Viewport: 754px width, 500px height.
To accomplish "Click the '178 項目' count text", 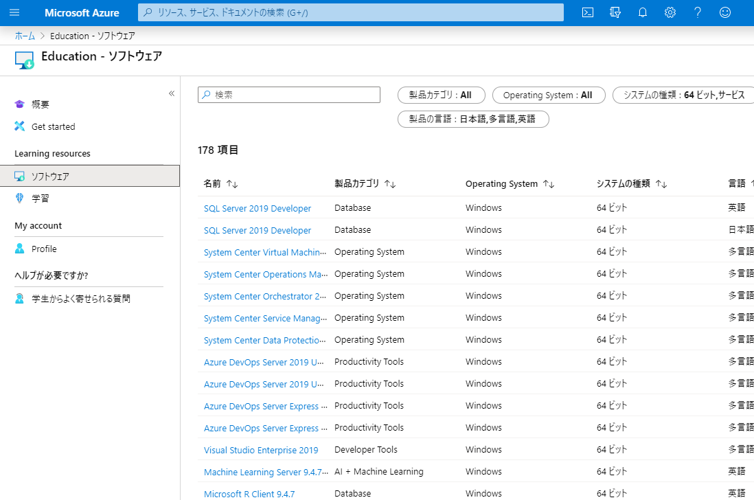I will point(218,150).
